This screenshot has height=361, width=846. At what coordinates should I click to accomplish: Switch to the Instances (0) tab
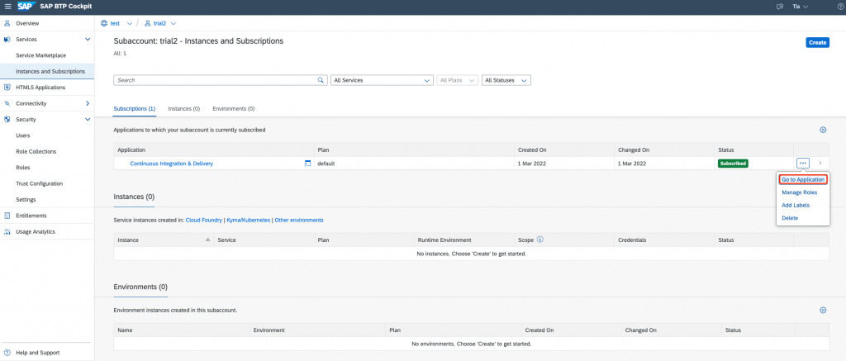coord(184,108)
